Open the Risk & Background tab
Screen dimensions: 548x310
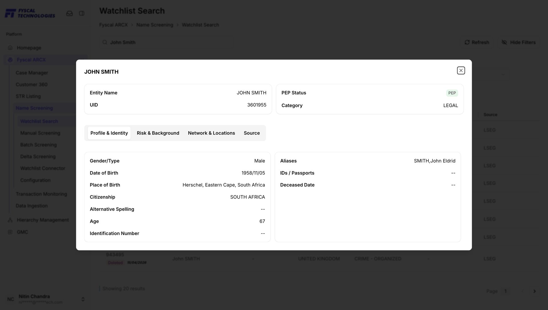158,133
